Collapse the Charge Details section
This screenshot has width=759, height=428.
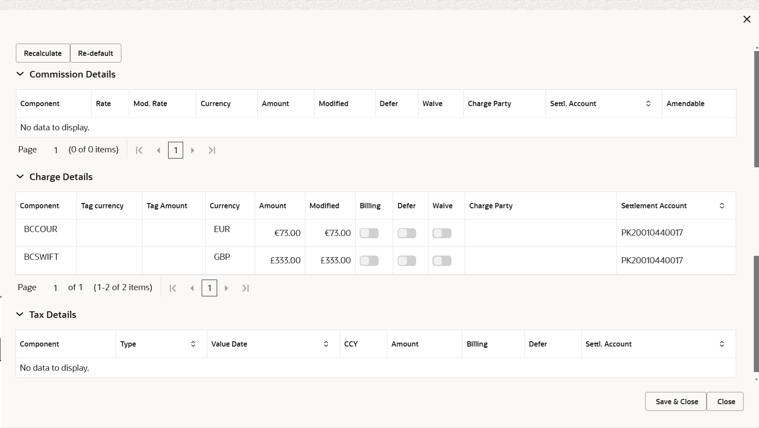coord(20,177)
